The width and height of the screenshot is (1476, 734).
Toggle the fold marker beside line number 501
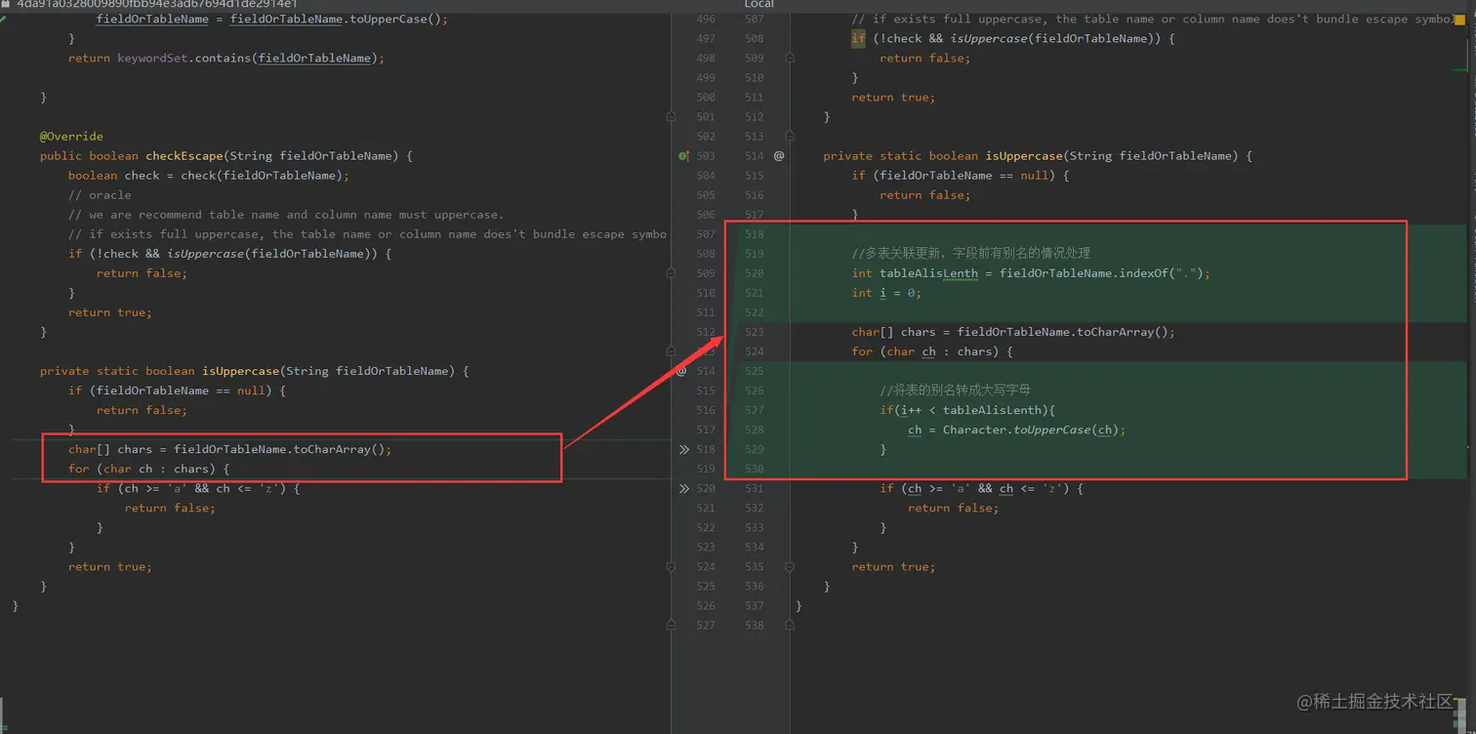[x=671, y=117]
